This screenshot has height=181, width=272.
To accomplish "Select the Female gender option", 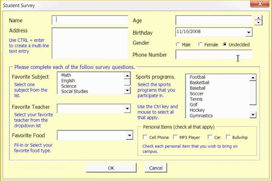I will pyautogui.click(x=200, y=44).
